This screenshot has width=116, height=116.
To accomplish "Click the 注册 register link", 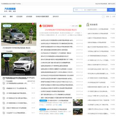I will coord(113,16).
